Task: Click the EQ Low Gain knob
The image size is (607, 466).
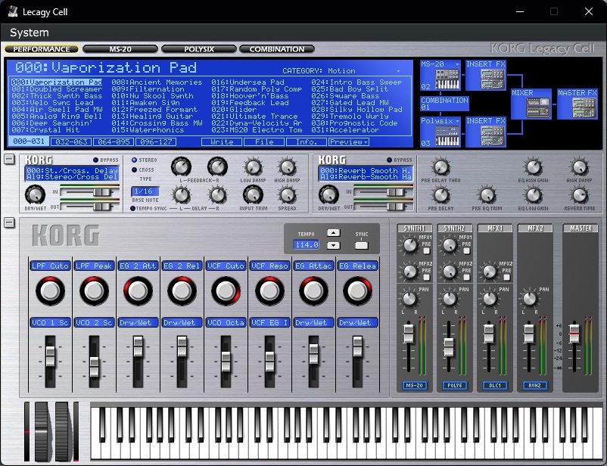Action: tap(533, 195)
